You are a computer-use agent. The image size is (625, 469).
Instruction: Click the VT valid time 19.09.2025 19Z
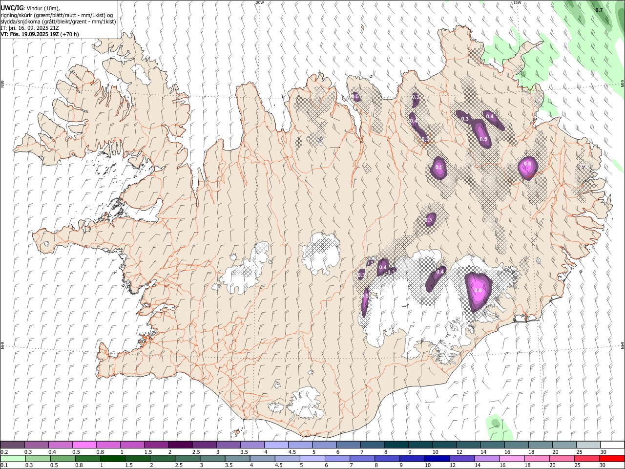[x=30, y=34]
